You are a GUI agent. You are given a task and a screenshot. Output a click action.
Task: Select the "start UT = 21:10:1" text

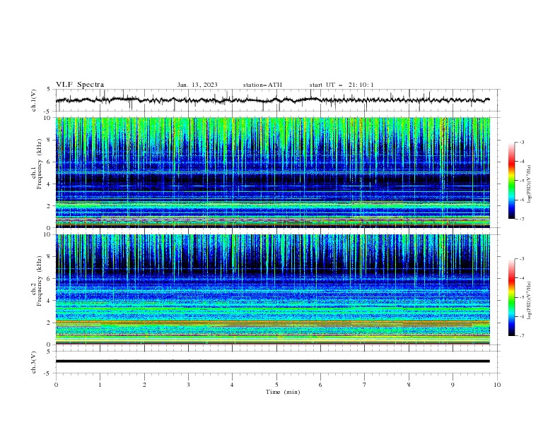click(x=342, y=85)
